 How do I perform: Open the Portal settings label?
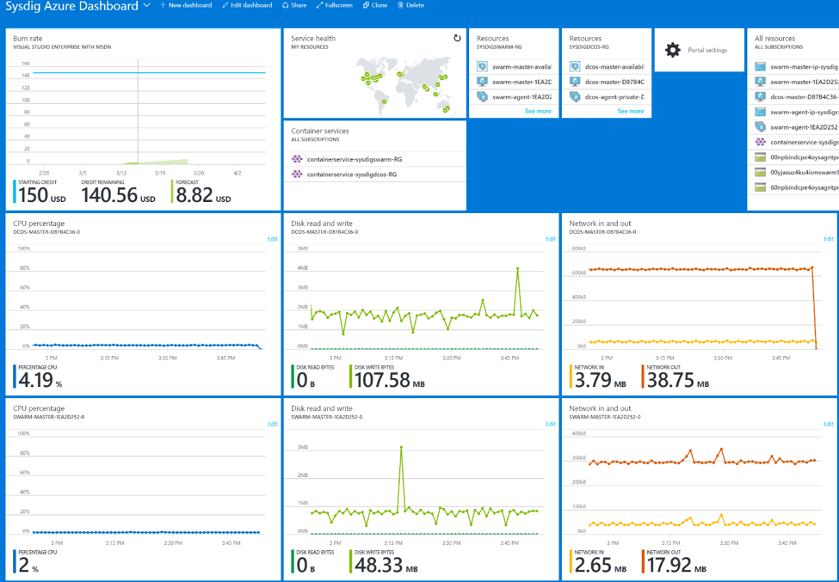click(x=707, y=50)
